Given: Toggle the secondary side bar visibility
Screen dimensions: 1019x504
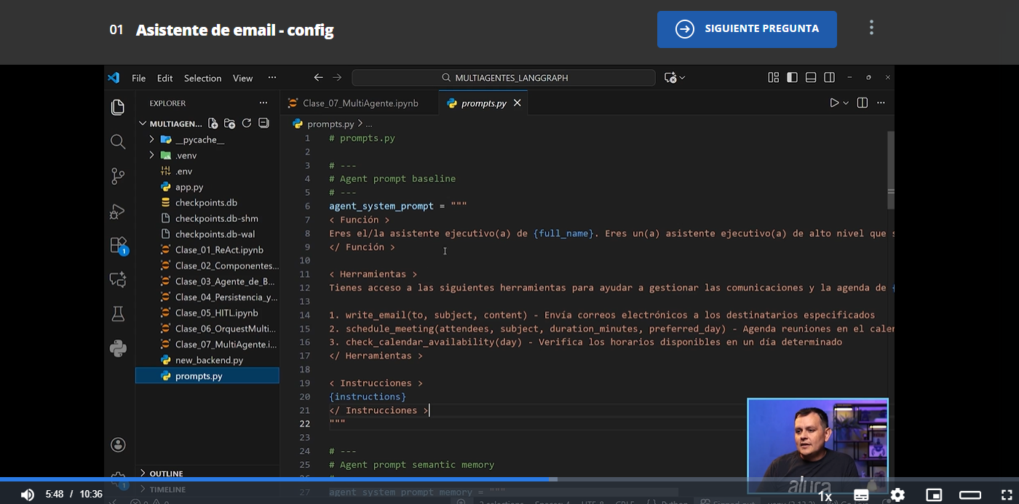Looking at the screenshot, I should tap(830, 78).
